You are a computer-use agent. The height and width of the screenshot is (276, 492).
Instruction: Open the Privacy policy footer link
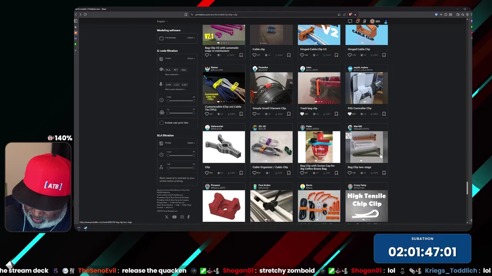point(162,202)
